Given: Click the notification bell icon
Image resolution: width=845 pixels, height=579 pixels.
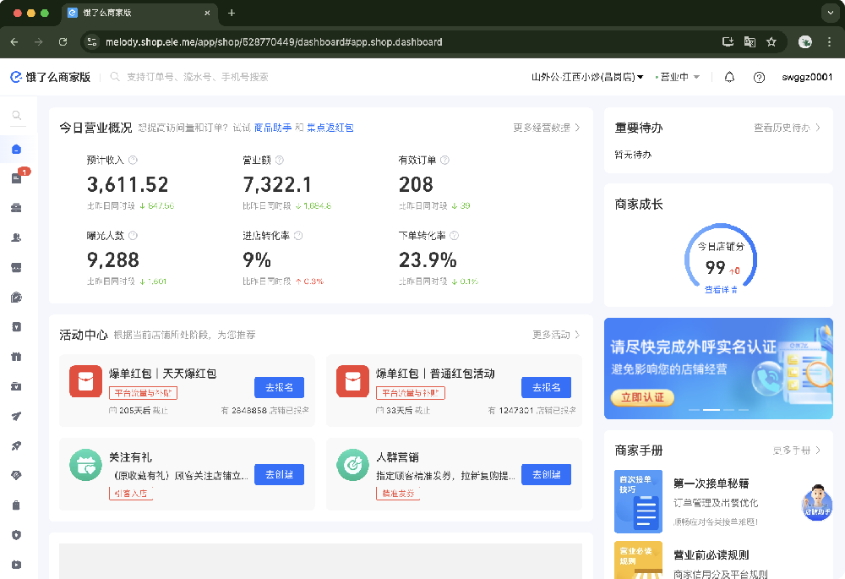Looking at the screenshot, I should click(729, 77).
